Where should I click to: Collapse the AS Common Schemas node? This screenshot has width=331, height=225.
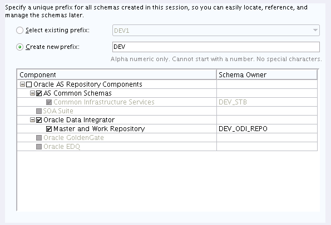click(32, 93)
